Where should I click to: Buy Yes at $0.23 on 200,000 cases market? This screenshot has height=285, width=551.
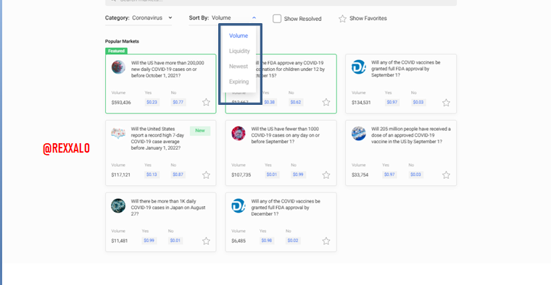click(x=152, y=103)
